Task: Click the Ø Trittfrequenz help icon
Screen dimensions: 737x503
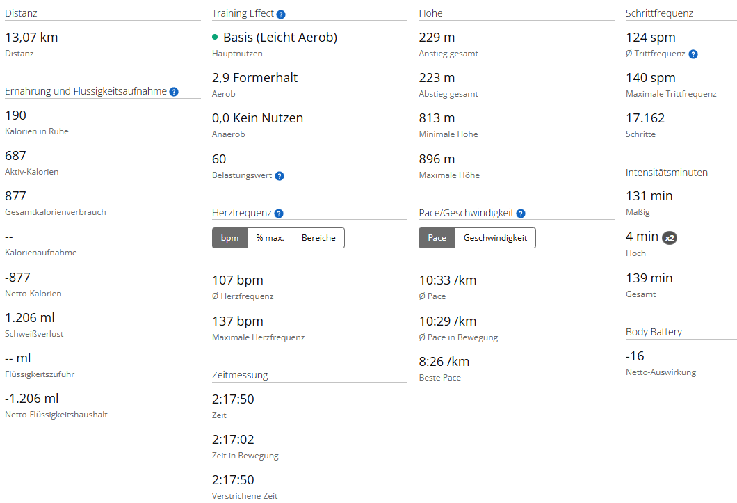Action: (x=693, y=54)
